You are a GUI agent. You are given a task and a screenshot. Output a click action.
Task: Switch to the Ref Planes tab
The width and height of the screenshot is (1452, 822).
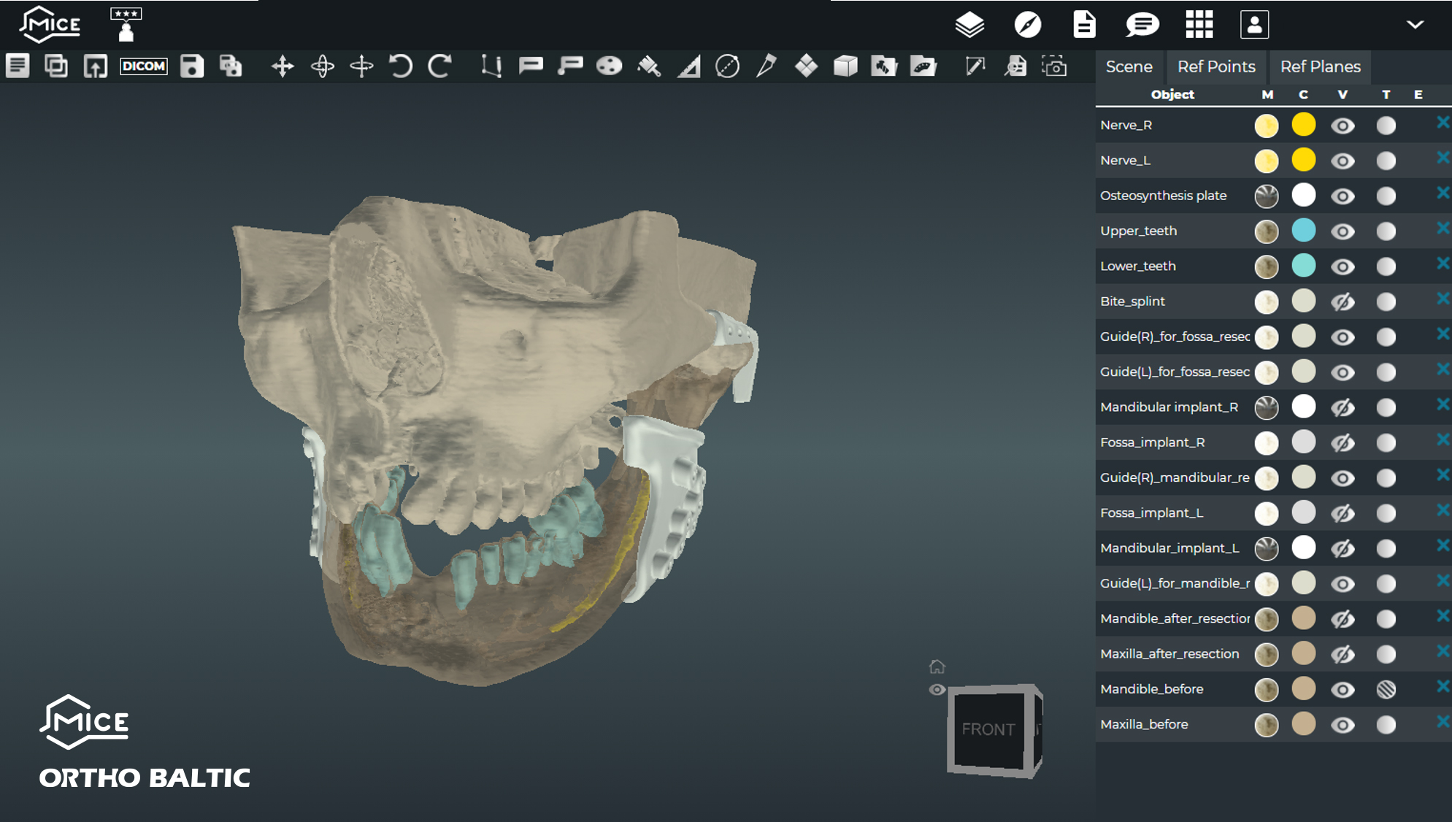[1320, 66]
